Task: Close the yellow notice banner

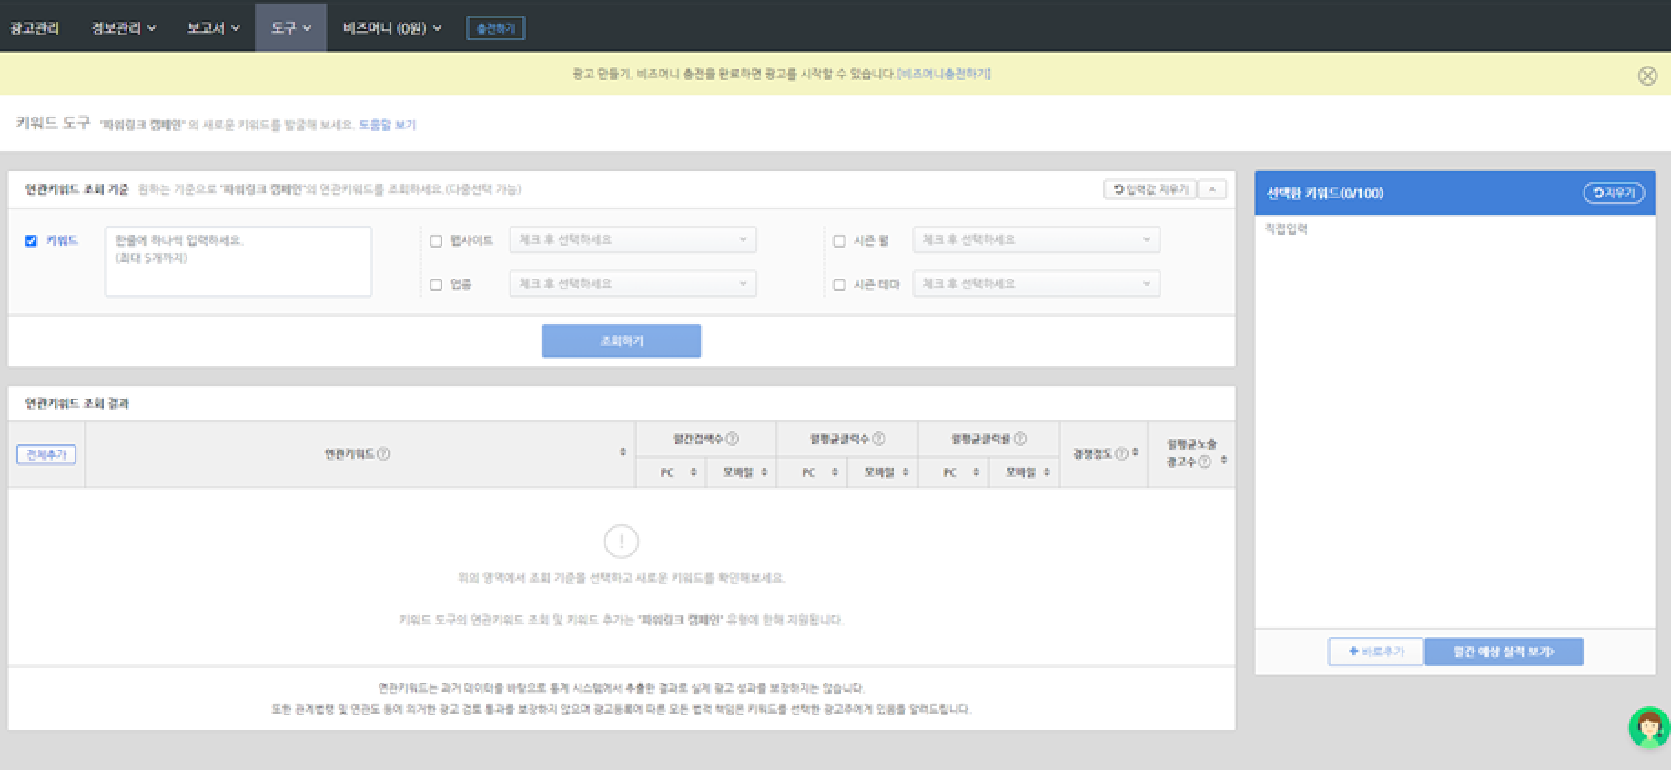Action: pos(1647,76)
